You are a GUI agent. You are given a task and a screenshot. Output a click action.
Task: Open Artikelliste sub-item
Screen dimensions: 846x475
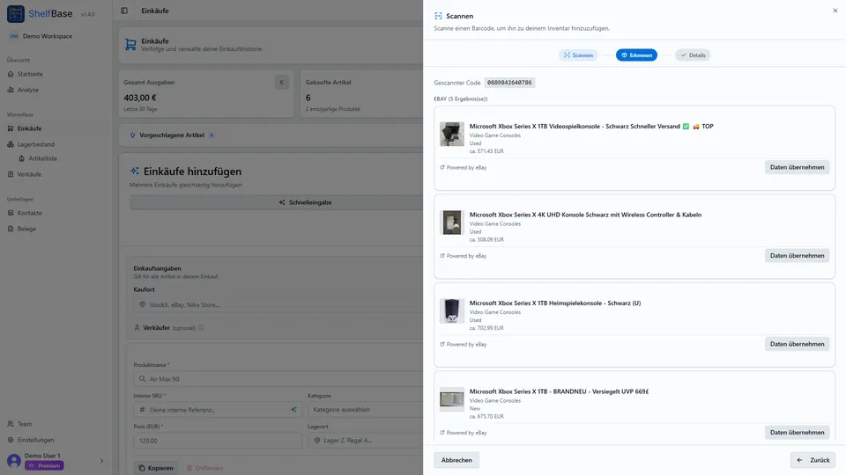point(42,159)
